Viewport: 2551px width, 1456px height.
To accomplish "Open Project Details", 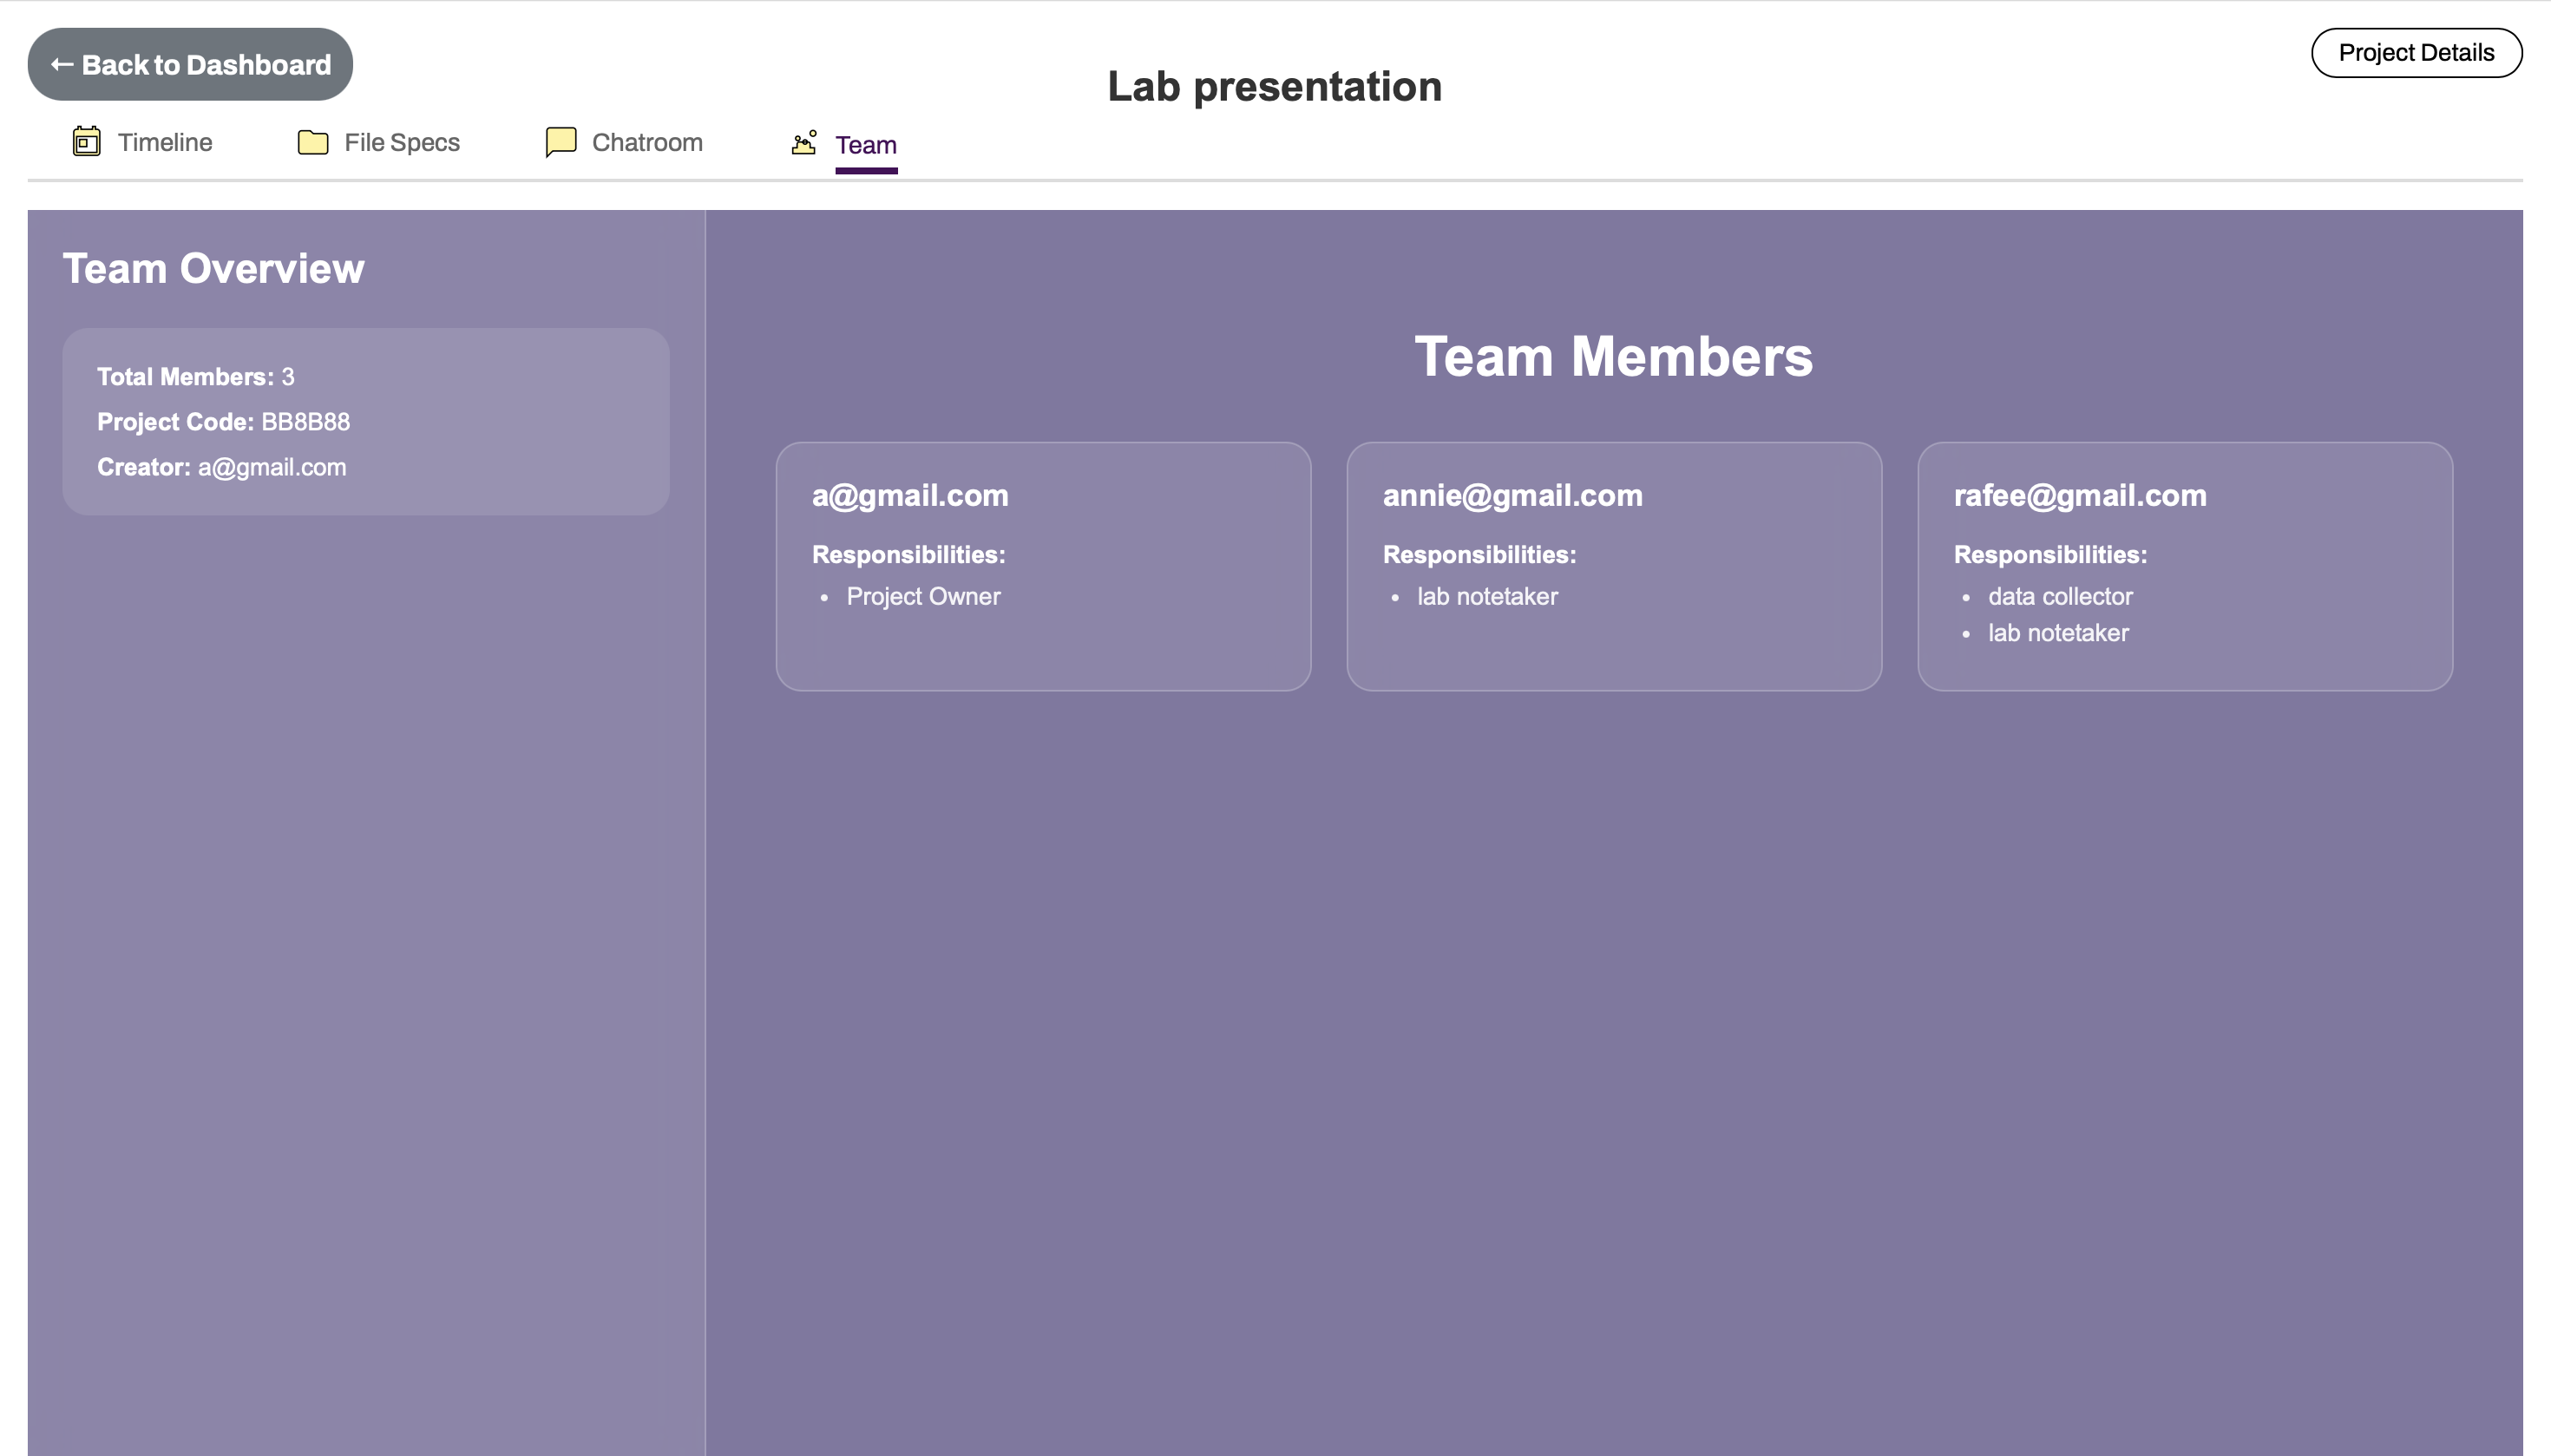I will coord(2415,53).
